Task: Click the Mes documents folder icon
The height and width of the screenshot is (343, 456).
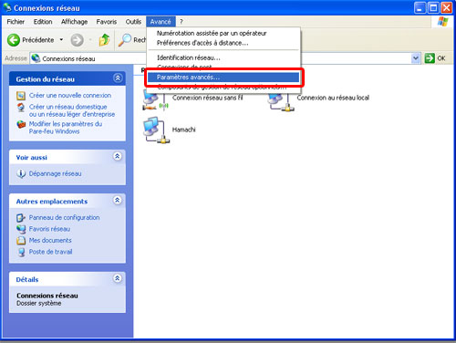Action: pyautogui.click(x=21, y=241)
